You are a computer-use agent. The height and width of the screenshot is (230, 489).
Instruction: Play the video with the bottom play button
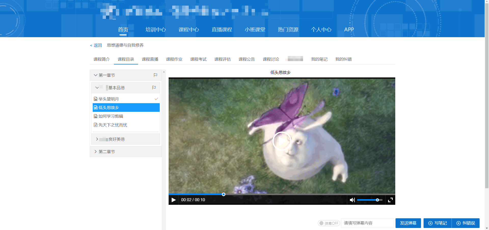[174, 200]
